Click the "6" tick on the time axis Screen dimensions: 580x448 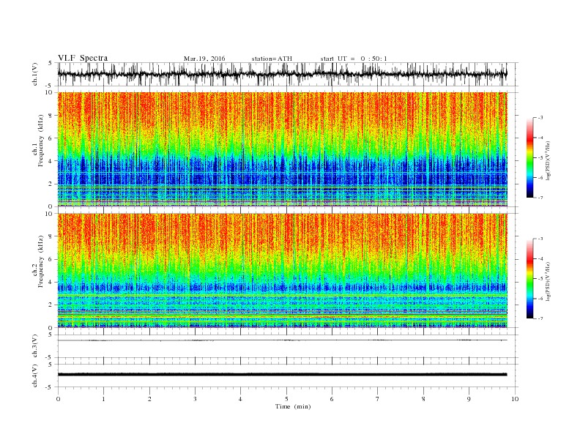pyautogui.click(x=332, y=399)
